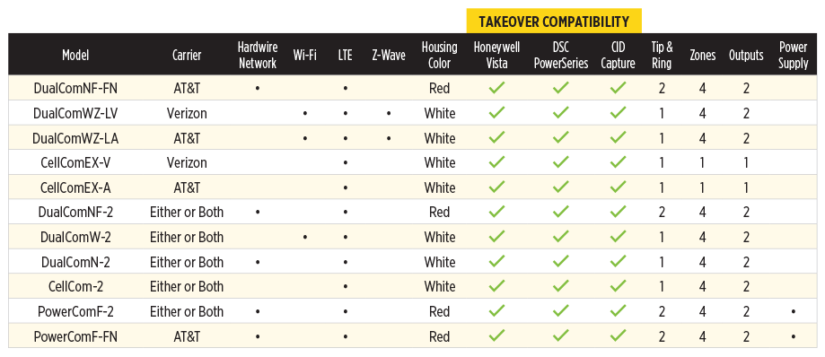
Task: Click Wi-Fi dot for DualComWZ-LV row
Action: (x=305, y=114)
